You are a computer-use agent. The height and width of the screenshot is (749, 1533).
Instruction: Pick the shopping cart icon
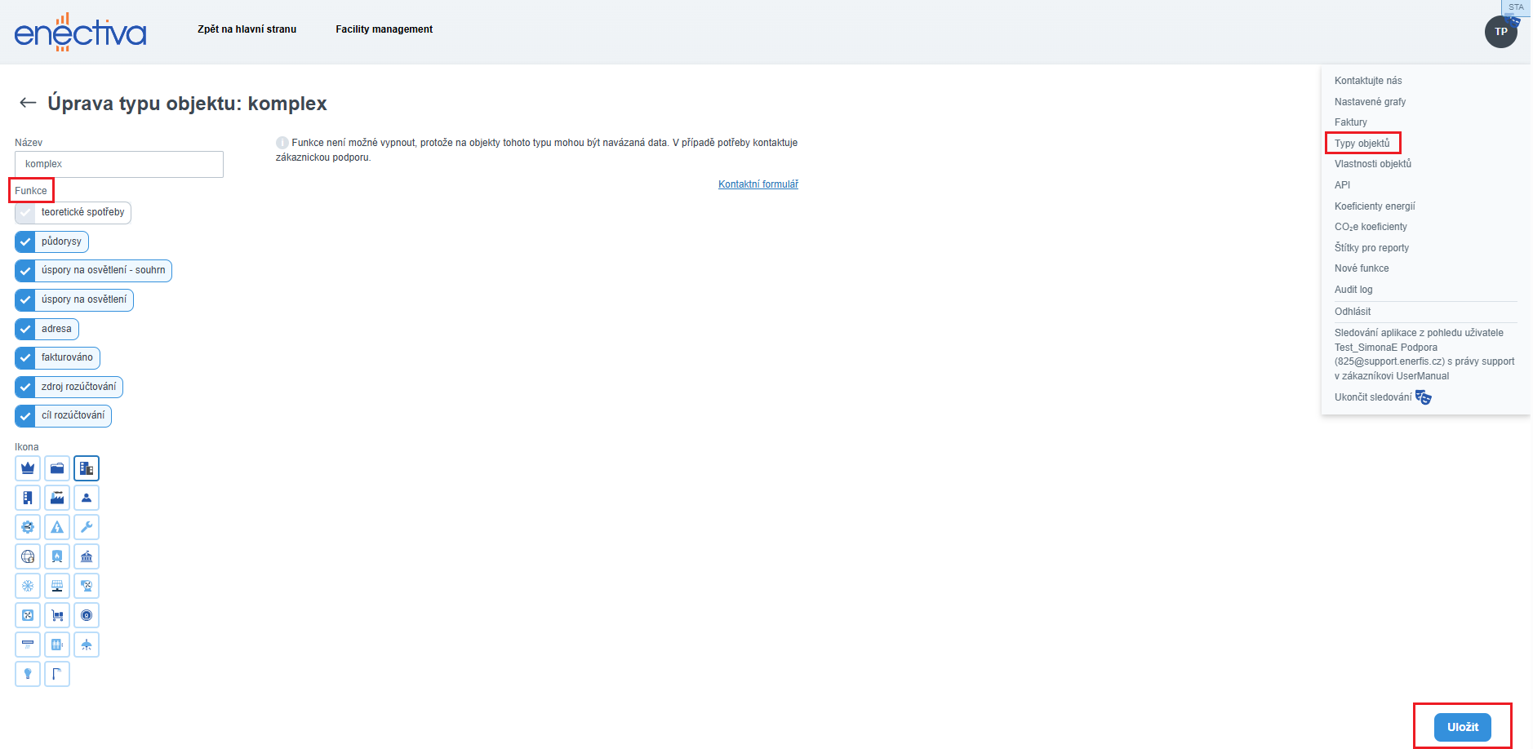(57, 615)
